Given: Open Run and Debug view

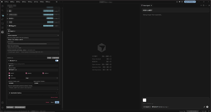Looking at the screenshot, I should pos(2,19).
